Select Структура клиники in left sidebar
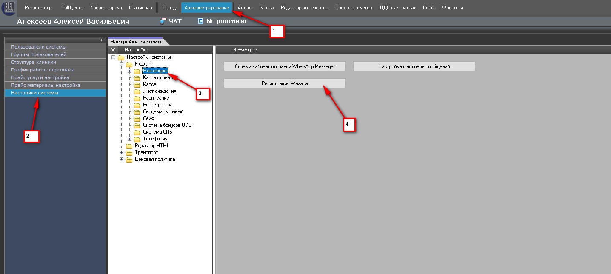 point(34,62)
